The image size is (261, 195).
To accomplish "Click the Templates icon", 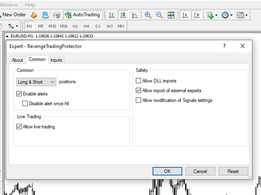I will point(240,15).
